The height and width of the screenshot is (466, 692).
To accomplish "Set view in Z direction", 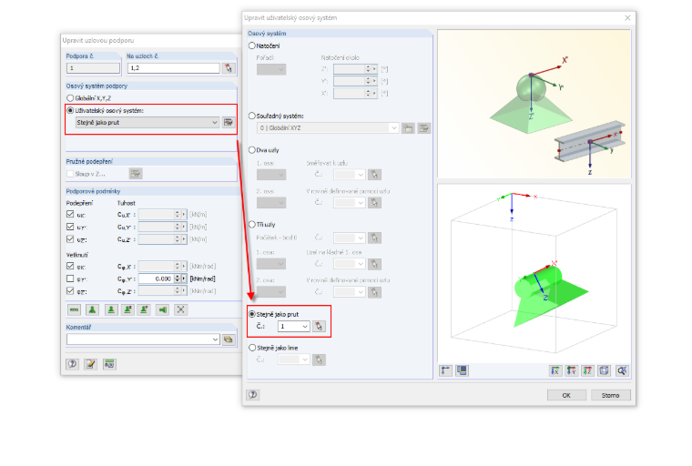I will point(587,370).
